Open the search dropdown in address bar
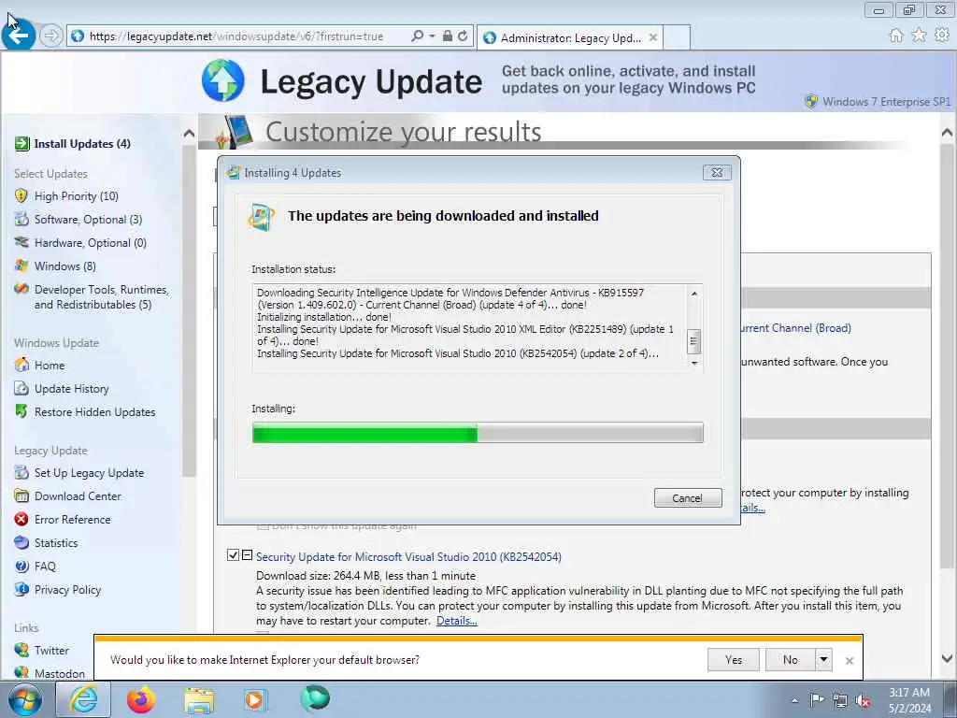 click(432, 36)
